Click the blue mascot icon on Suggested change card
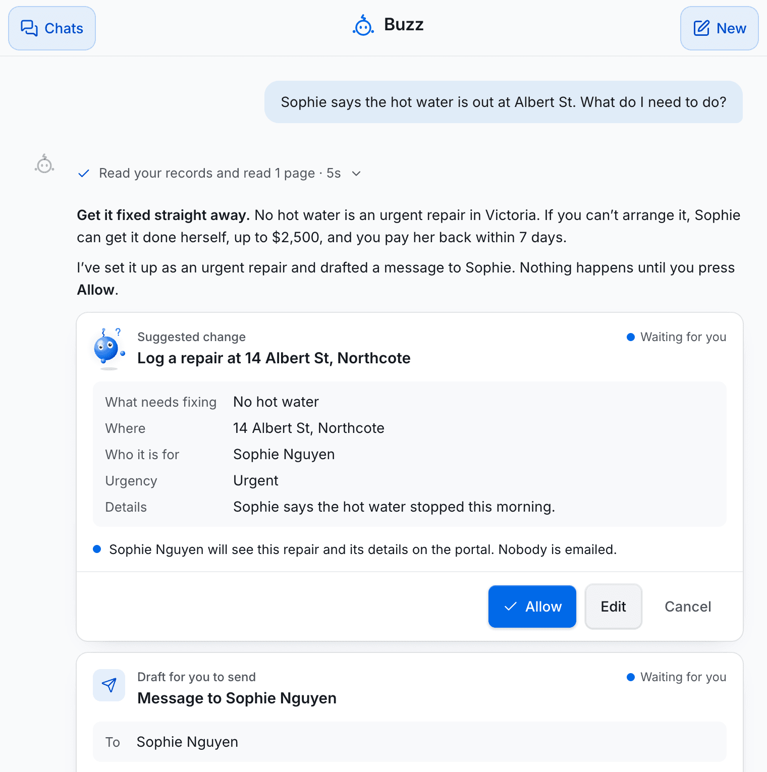 tap(109, 348)
